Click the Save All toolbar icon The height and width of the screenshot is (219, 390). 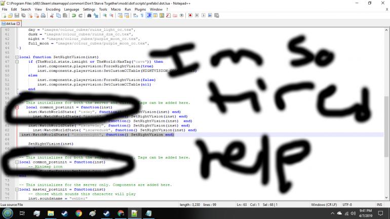coord(23,15)
